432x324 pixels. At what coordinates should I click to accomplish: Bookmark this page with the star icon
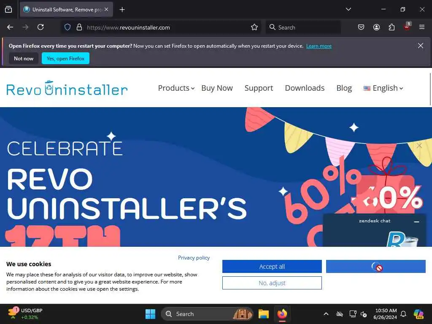point(254,27)
